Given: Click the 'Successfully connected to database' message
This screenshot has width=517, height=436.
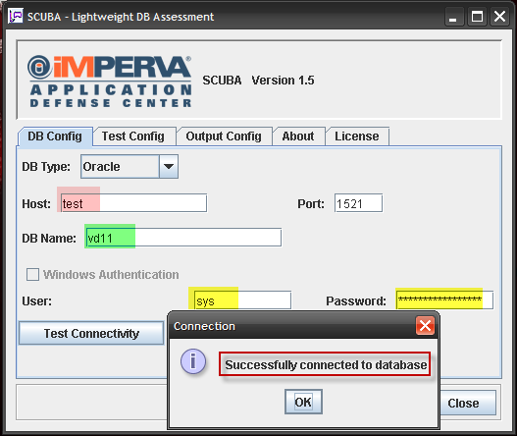Looking at the screenshot, I should [326, 364].
